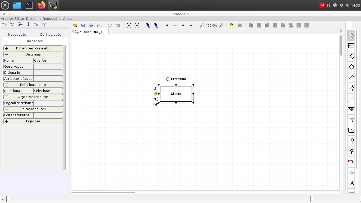Image resolution: width=361 pixels, height=203 pixels.
Task: Edit the Nome field containing Cliente
Action: coord(48,61)
